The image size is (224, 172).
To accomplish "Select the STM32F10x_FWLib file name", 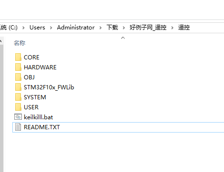I will tap(49, 87).
